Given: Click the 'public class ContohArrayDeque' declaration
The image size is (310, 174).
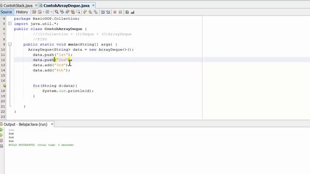Looking at the screenshot, I should [x=50, y=29].
